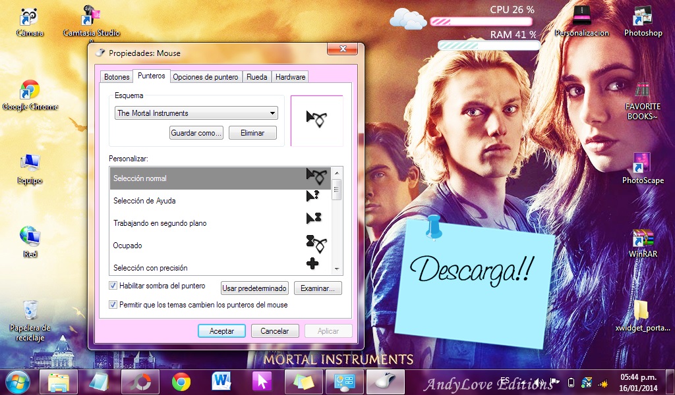Open the Cámara desktop shortcut
This screenshot has width=675, height=395.
click(29, 22)
